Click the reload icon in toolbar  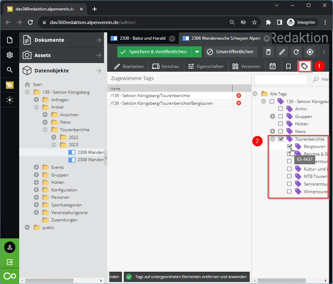(x=296, y=52)
